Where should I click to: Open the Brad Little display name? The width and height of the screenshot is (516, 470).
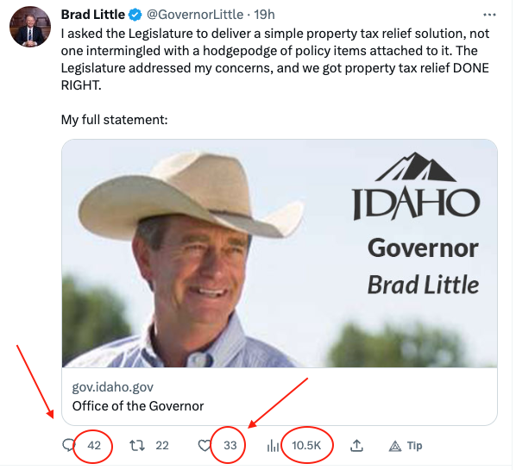(x=93, y=15)
